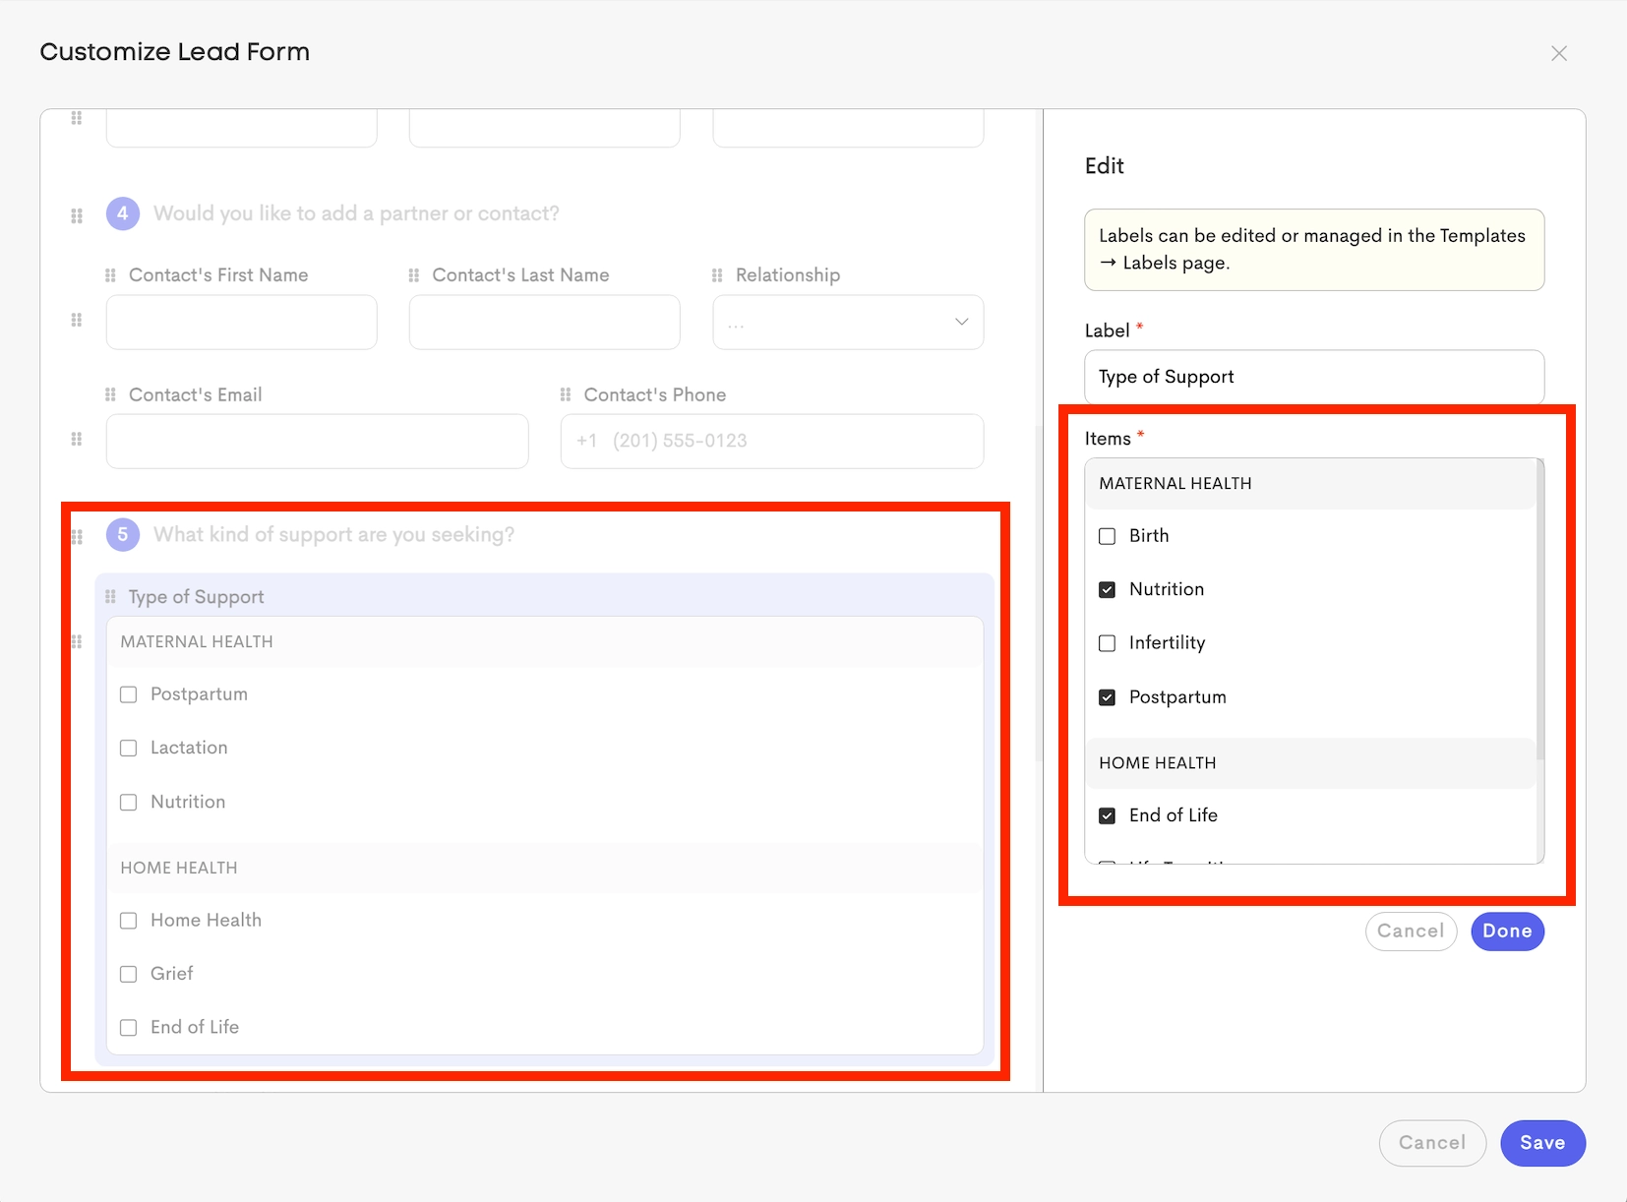Click the Items list scrollbar
Image resolution: width=1627 pixels, height=1202 pixels.
1539,610
